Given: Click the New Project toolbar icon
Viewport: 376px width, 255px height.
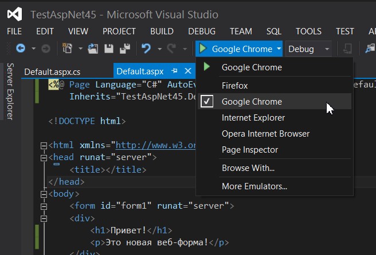Looking at the screenshot, I should tap(68, 49).
